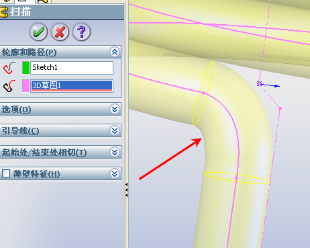Screen dimensions: 310x248
Task: Click the path selection icon beside 3D草图1
Action: click(x=9, y=86)
